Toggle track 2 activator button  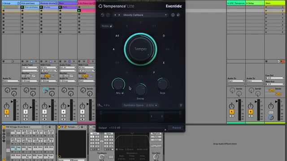click(26, 112)
